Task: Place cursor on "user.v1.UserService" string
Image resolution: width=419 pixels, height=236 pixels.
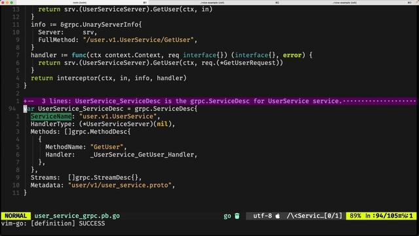Action: [118, 117]
